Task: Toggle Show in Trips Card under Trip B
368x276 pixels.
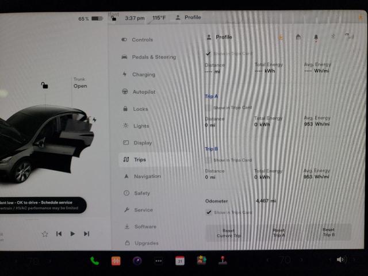Action: [208, 160]
